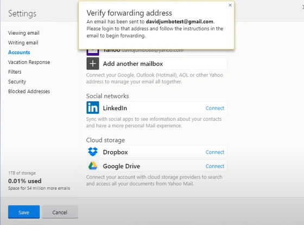This screenshot has width=304, height=225.
Task: Click the Dropbox label text
Action: pos(115,152)
